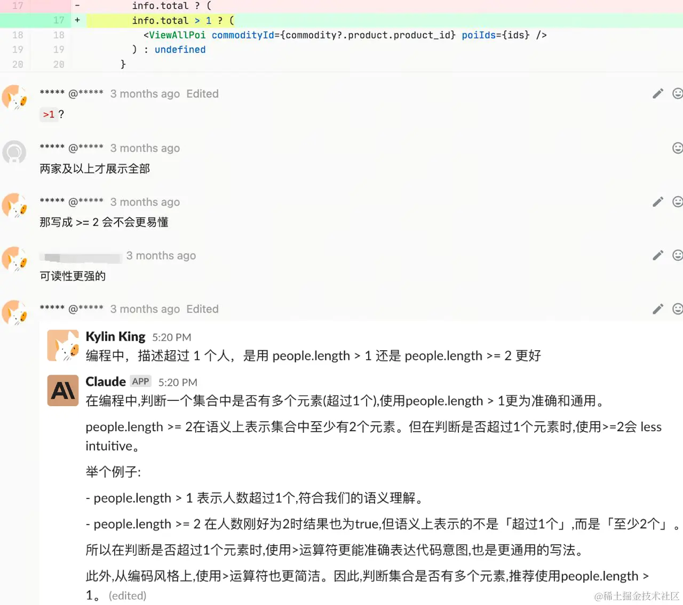
Task: Click the 5:20 PM timestamp beside Claude
Action: (x=178, y=382)
